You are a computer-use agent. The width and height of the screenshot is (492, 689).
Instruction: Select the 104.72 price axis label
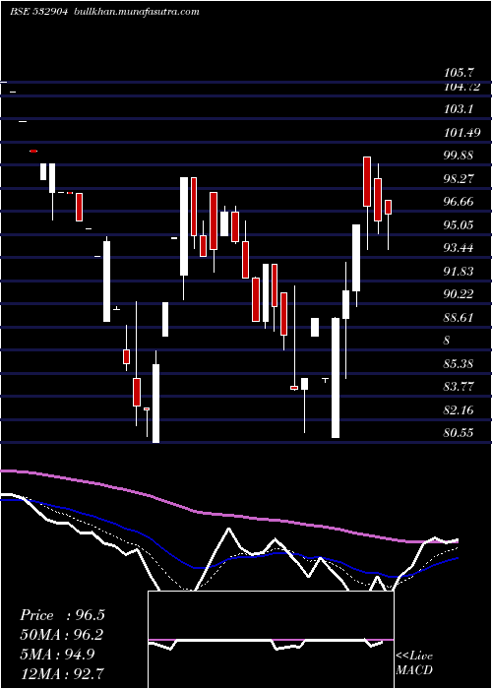461,87
